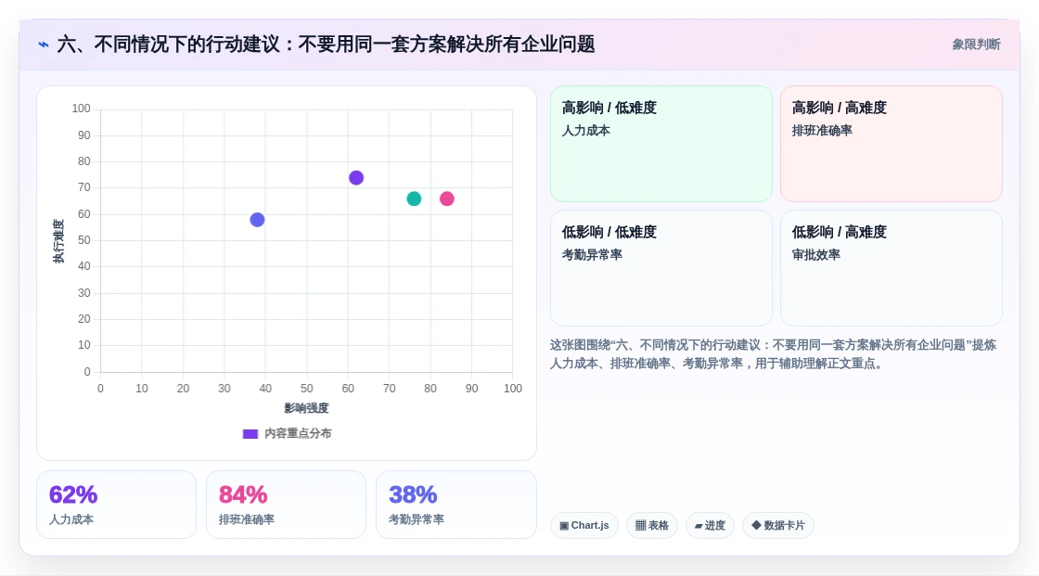Select the blue data point near 38
The image size is (1039, 576).
click(257, 220)
